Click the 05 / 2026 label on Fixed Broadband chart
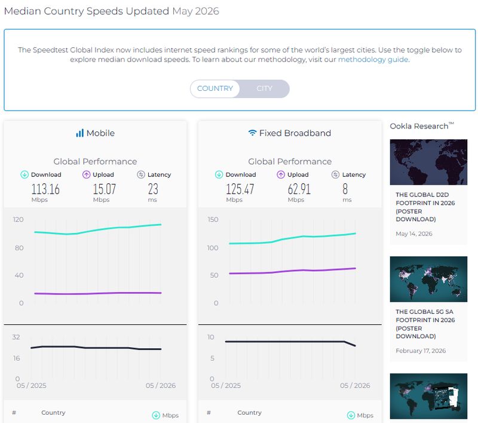Screen dimensions: 478x423 pos(355,385)
